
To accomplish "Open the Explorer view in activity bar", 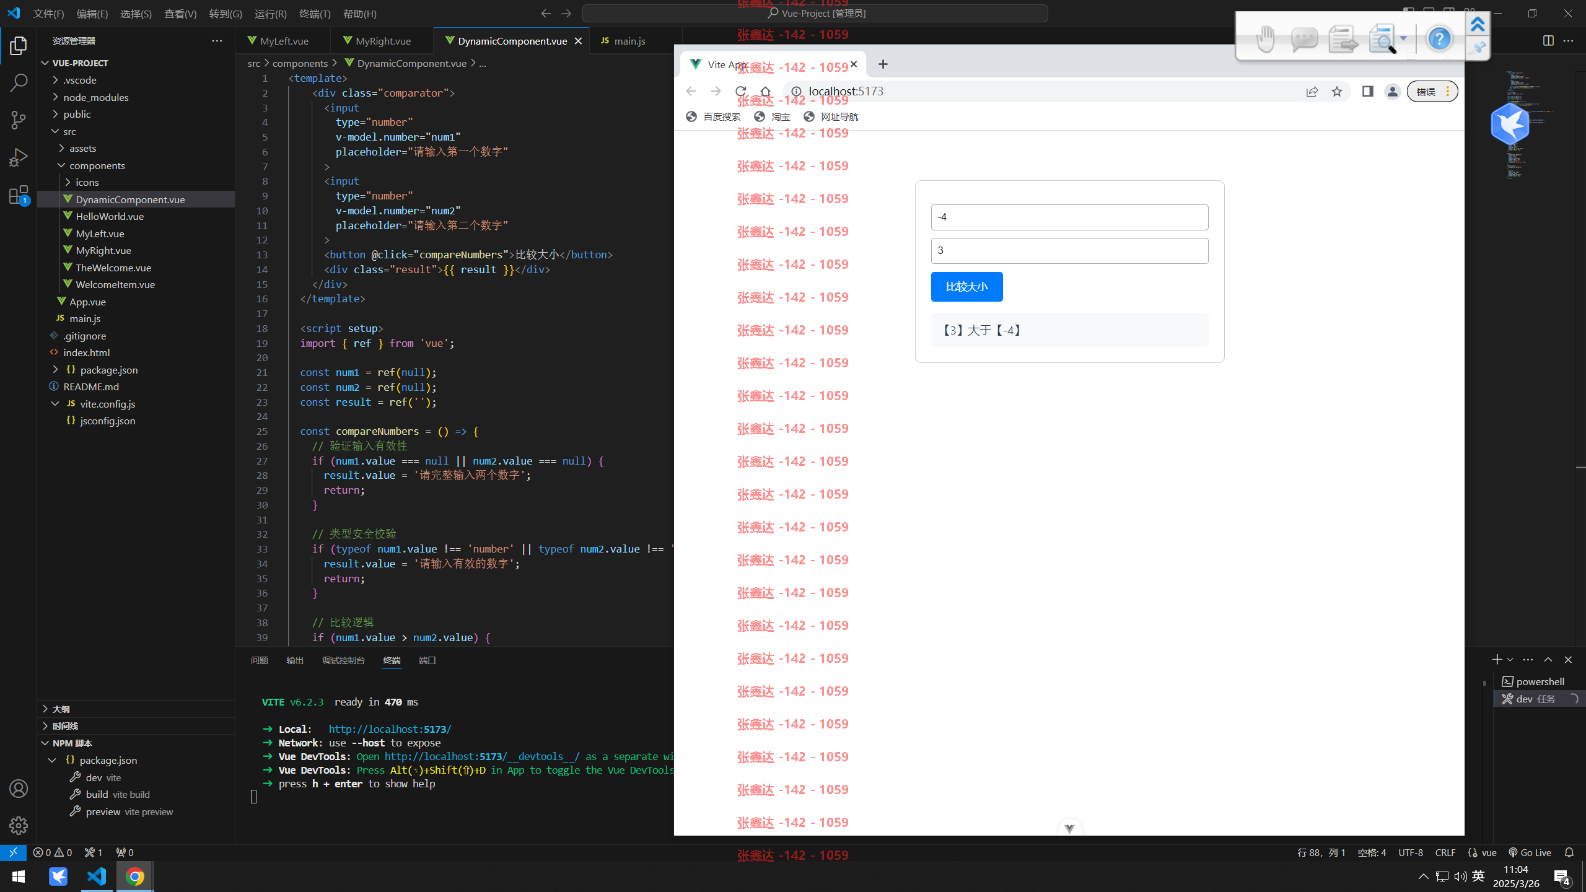I will (19, 46).
